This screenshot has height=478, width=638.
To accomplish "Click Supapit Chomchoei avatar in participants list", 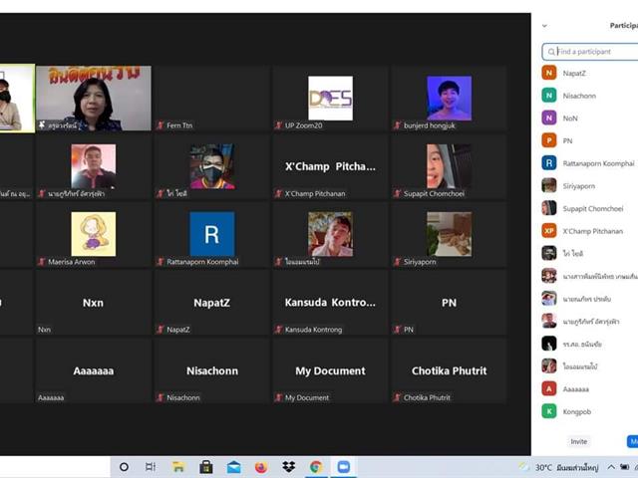I will pos(549,208).
